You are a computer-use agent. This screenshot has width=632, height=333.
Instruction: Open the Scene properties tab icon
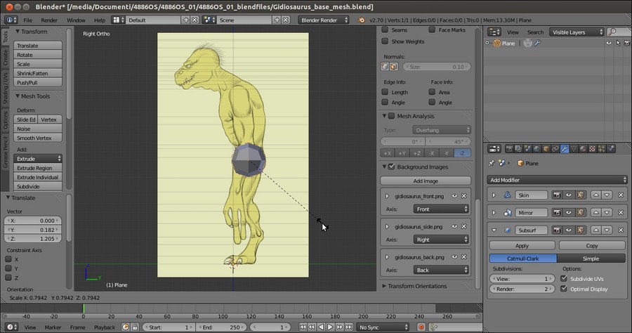[527, 149]
